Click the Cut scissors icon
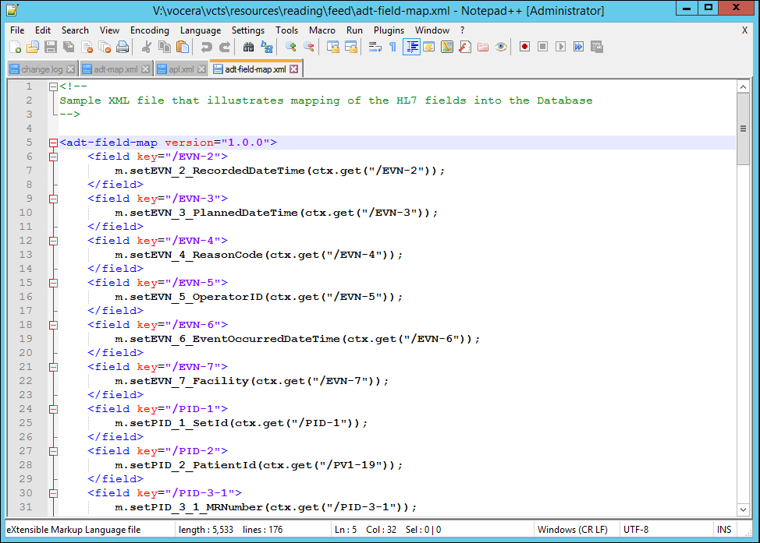The height and width of the screenshot is (543, 760). click(x=146, y=47)
